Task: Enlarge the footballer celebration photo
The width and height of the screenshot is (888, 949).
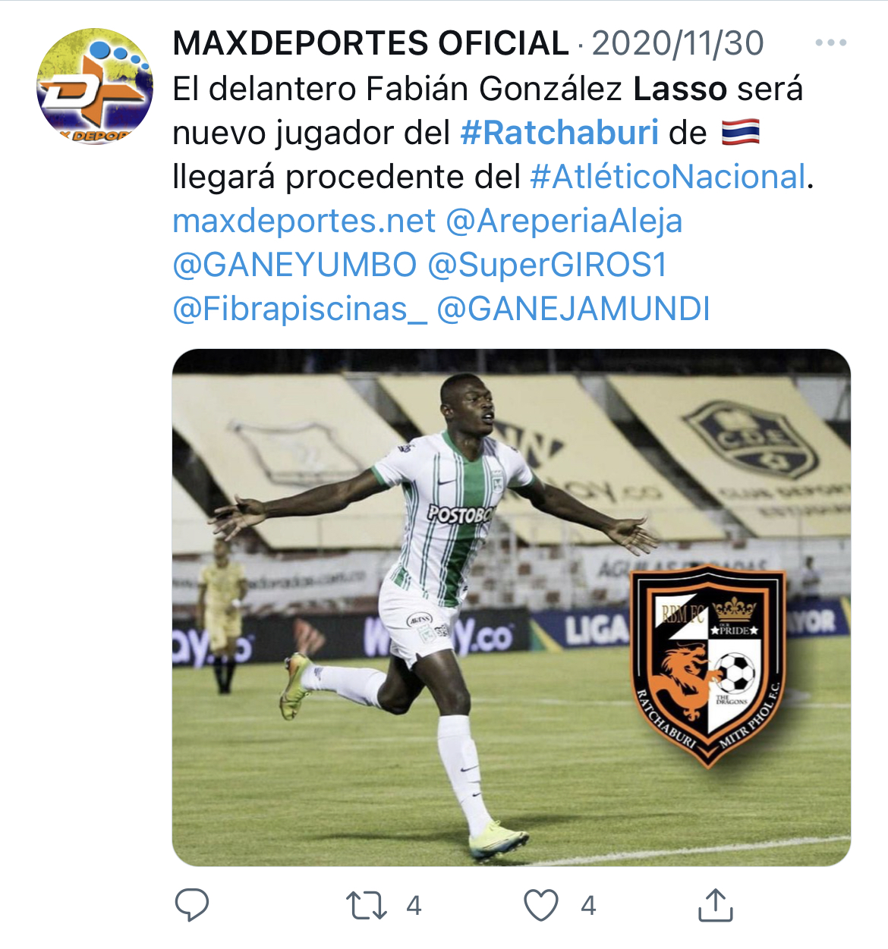Action: (x=512, y=607)
